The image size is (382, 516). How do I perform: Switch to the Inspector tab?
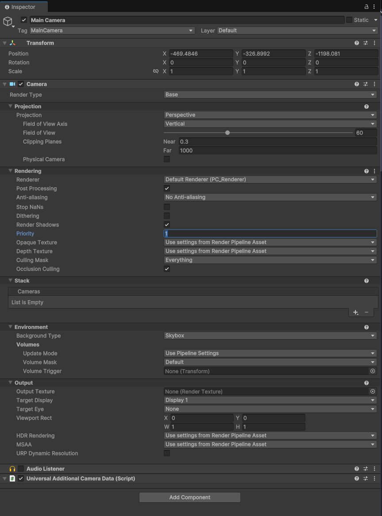[24, 7]
